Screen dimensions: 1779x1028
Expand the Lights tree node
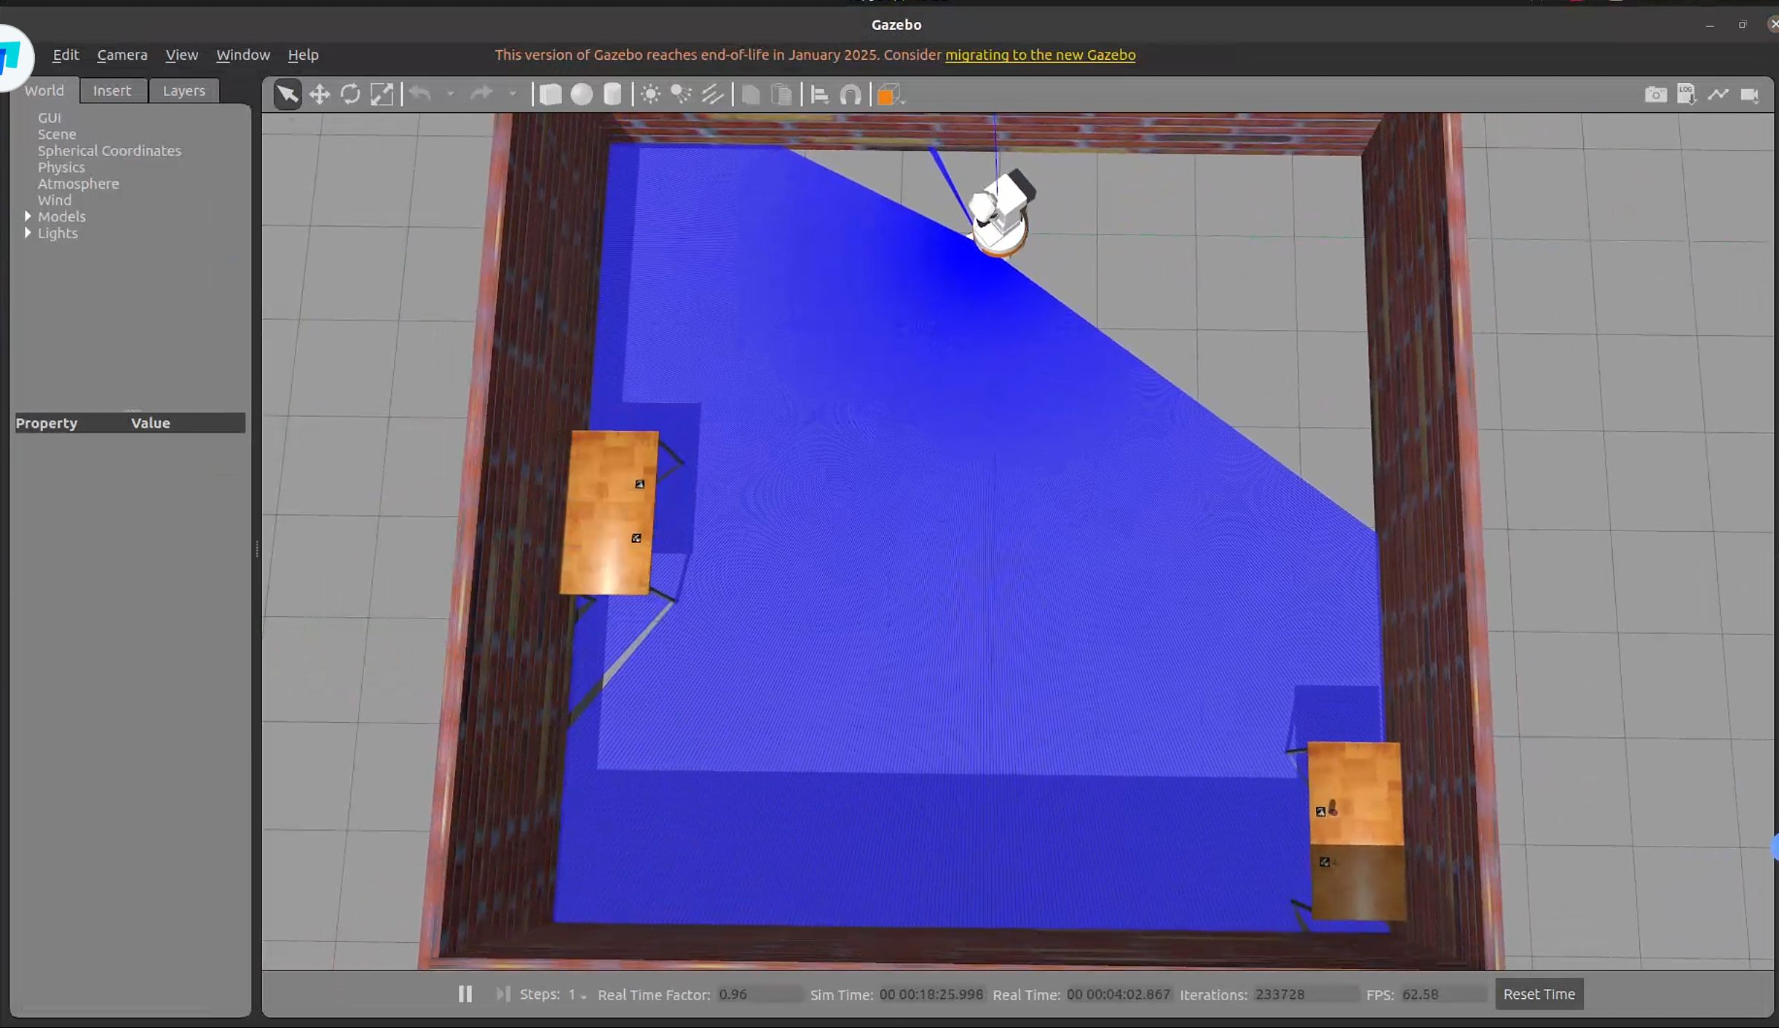point(28,233)
